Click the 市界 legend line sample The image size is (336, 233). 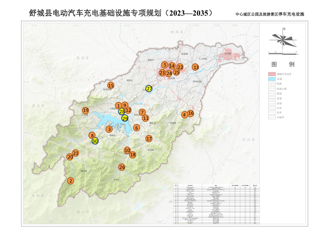272,108
